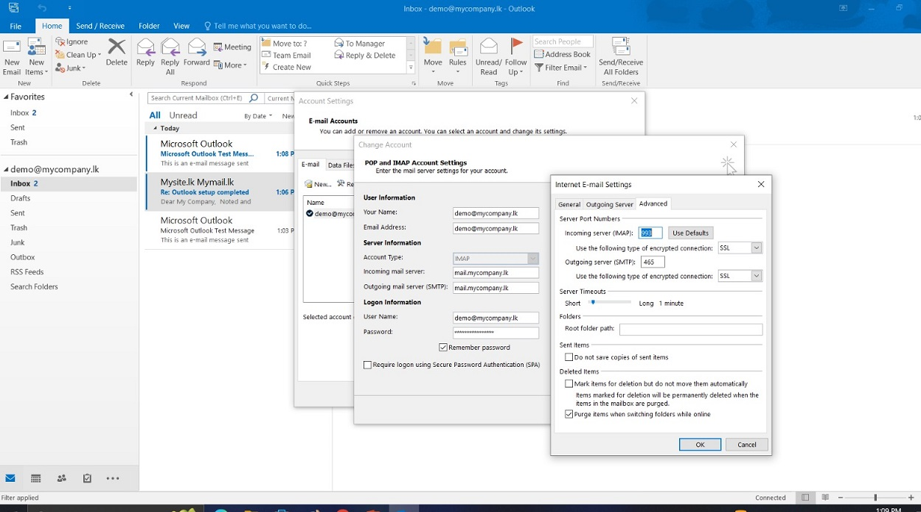Open the Calendar view in navigation bar
This screenshot has height=512, width=921.
[x=35, y=478]
